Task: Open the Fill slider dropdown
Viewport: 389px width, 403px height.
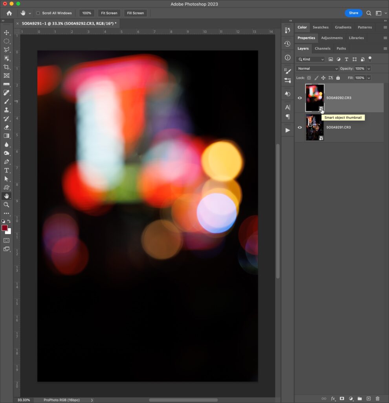Action: pyautogui.click(x=369, y=78)
